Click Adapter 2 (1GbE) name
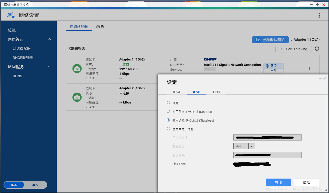The image size is (329, 193). point(132,88)
